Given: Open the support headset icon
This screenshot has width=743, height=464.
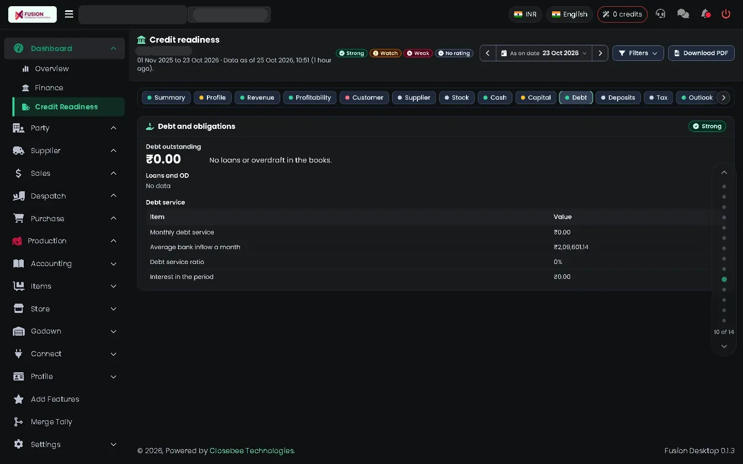Looking at the screenshot, I should [660, 14].
